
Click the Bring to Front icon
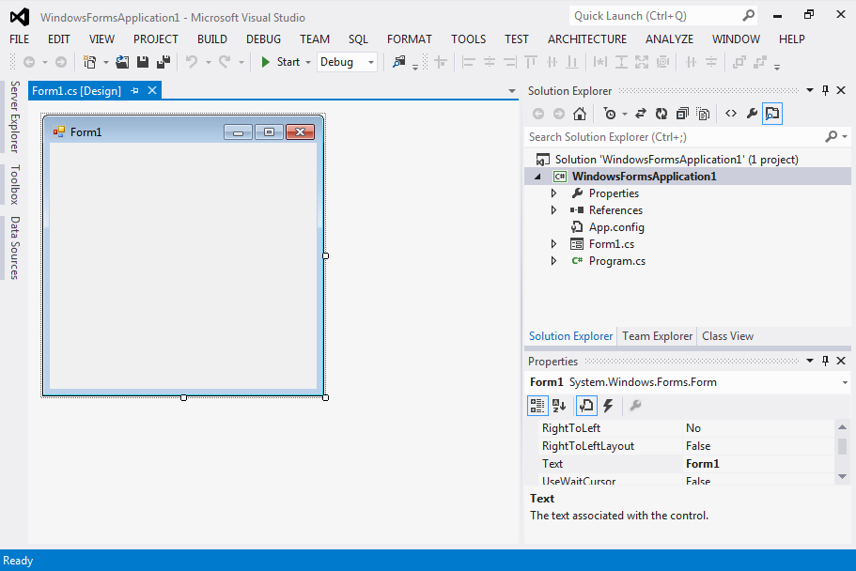[x=739, y=62]
